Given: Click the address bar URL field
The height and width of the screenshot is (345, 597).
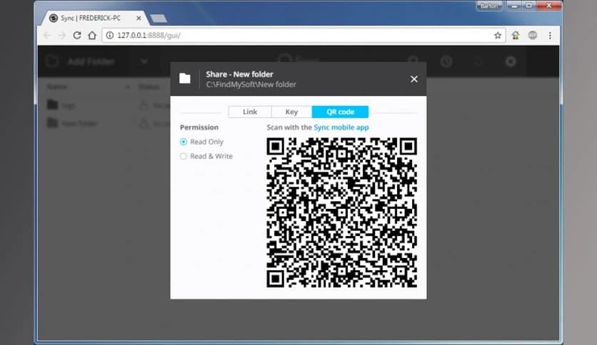Looking at the screenshot, I should pos(303,36).
